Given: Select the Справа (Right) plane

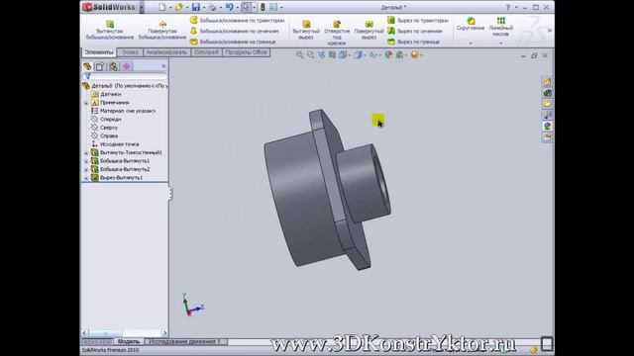Looking at the screenshot, I should tap(104, 135).
